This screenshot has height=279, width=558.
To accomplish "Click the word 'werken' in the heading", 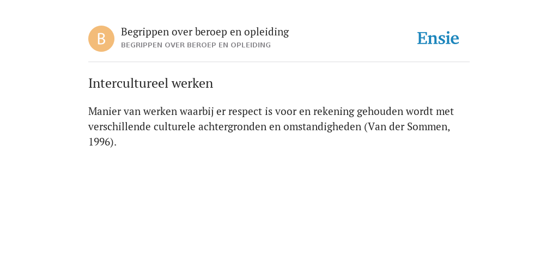I will tap(192, 83).
